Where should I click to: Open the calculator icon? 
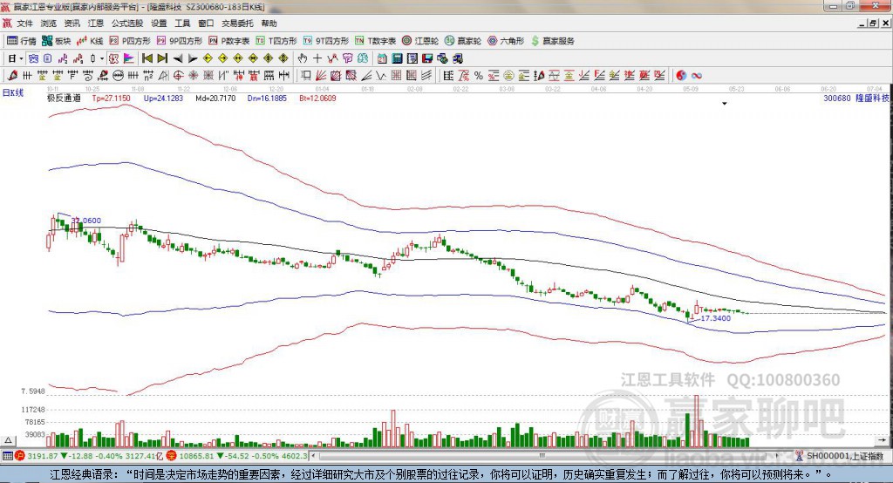(398, 58)
